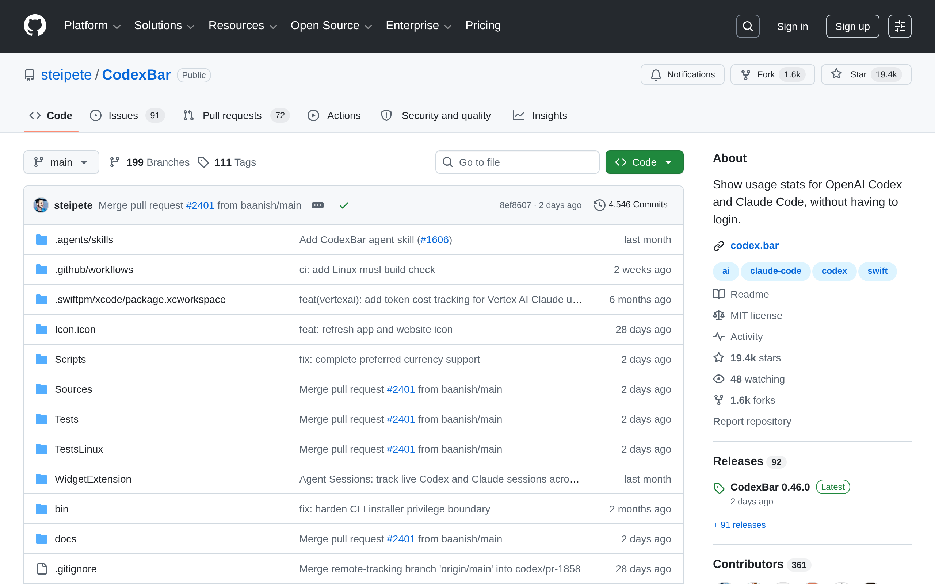935x584 pixels.
Task: Click the CodexBar repository name
Action: pos(136,74)
